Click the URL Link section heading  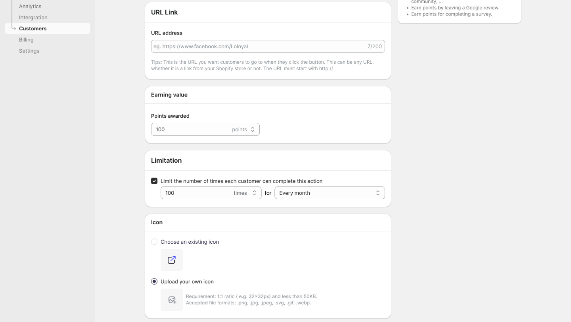[164, 12]
